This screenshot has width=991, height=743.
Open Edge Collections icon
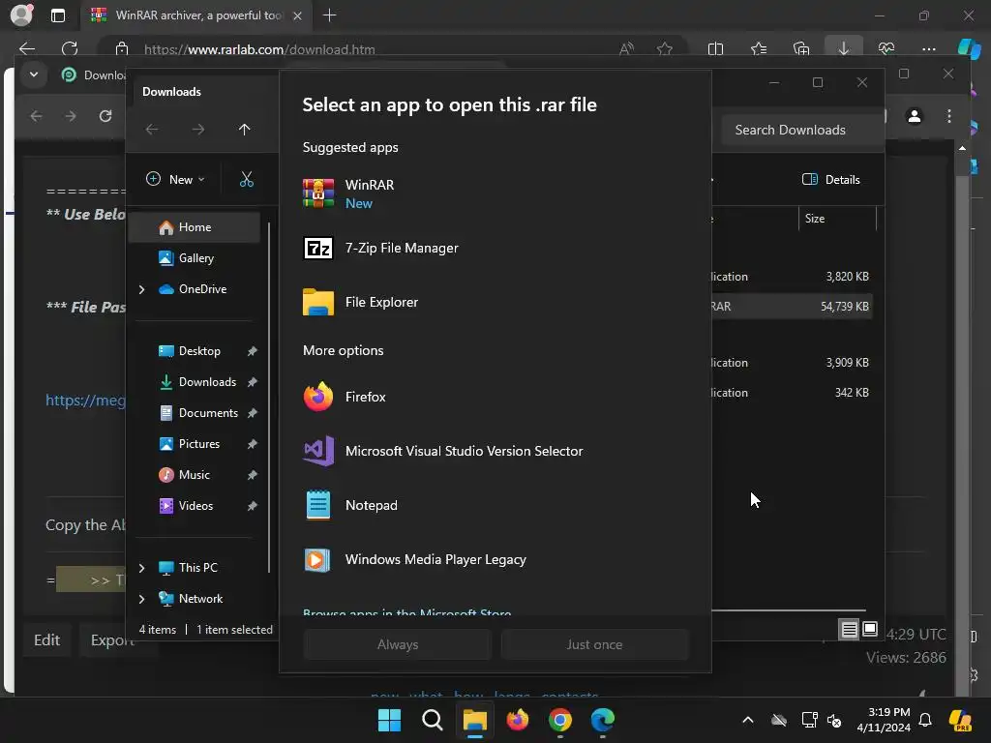(x=800, y=48)
